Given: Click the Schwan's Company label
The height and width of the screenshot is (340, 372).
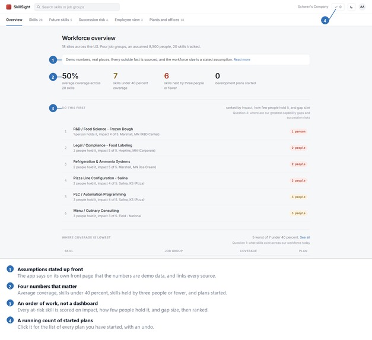Looking at the screenshot, I should pyautogui.click(x=313, y=7).
